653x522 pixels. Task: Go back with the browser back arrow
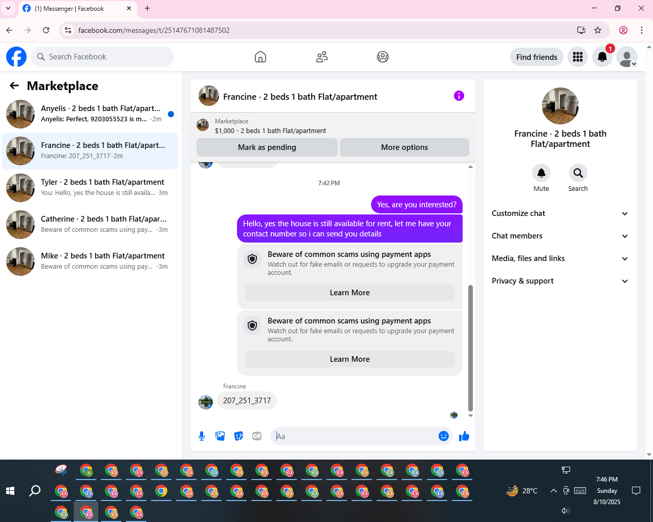point(9,30)
